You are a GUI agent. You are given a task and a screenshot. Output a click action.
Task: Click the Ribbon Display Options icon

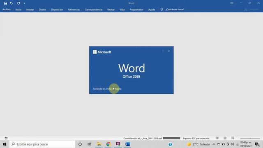tap(232, 3)
